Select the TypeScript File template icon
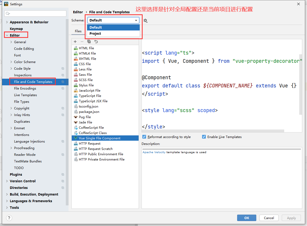The height and width of the screenshot is (226, 307). pyautogui.click(x=76, y=96)
